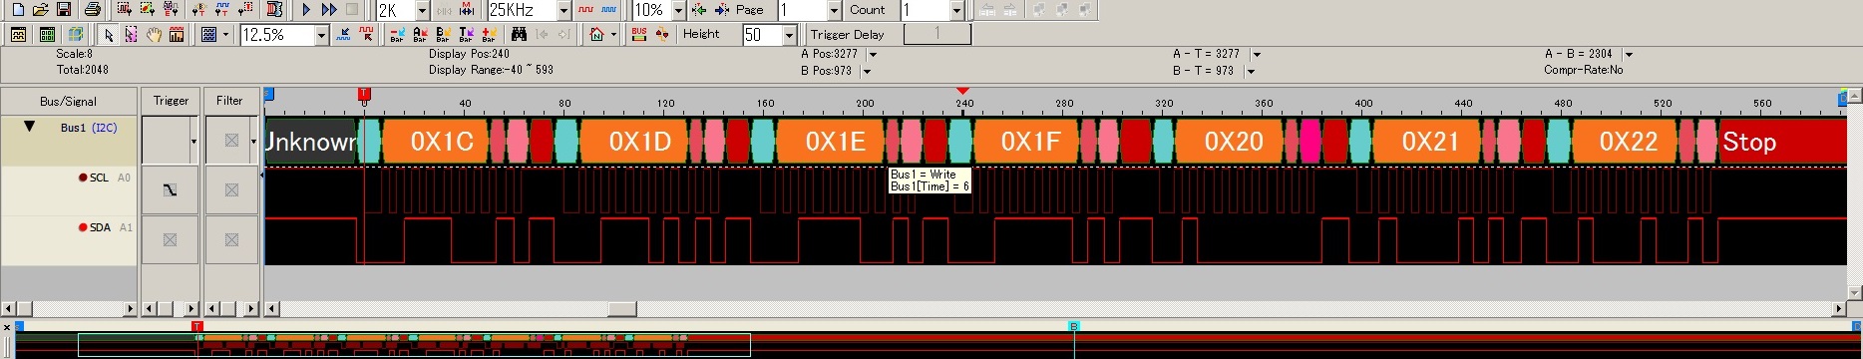The image size is (1863, 359).
Task: Click the Trigger column header
Action: [171, 101]
